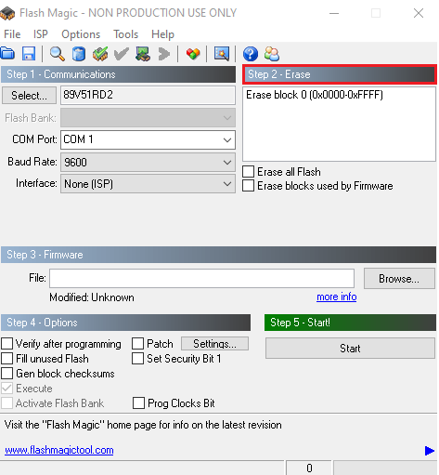Screen dimensions: 439x475
Task: Toggle the Patch checkbox
Action: (x=137, y=344)
